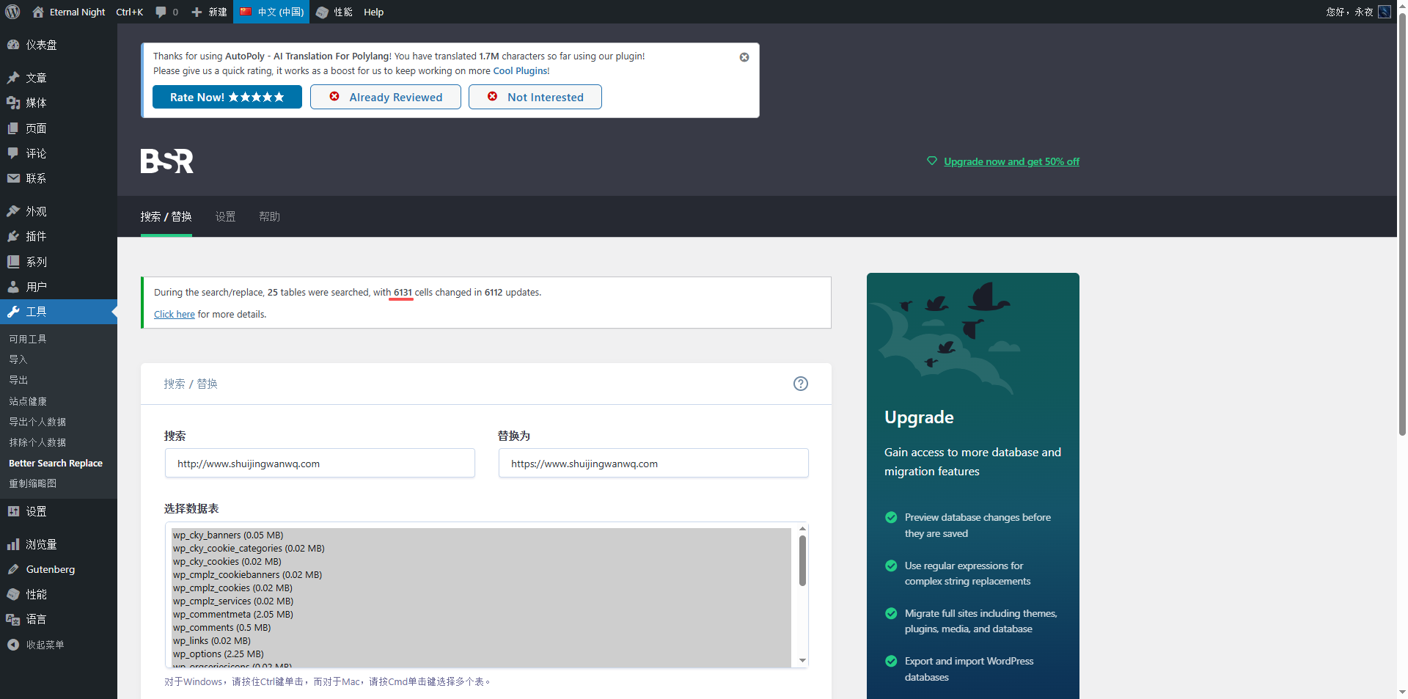
Task: Dismiss the AutoPoly rating notice
Action: click(744, 57)
